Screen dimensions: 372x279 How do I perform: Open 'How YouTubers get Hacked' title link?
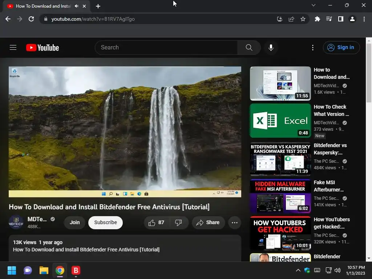(x=332, y=223)
